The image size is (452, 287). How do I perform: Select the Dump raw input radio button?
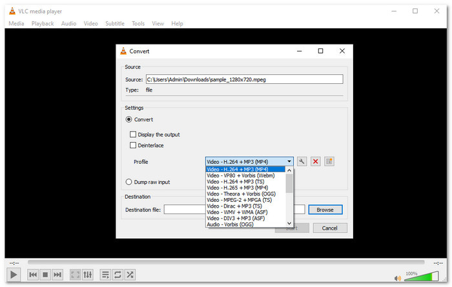(129, 182)
